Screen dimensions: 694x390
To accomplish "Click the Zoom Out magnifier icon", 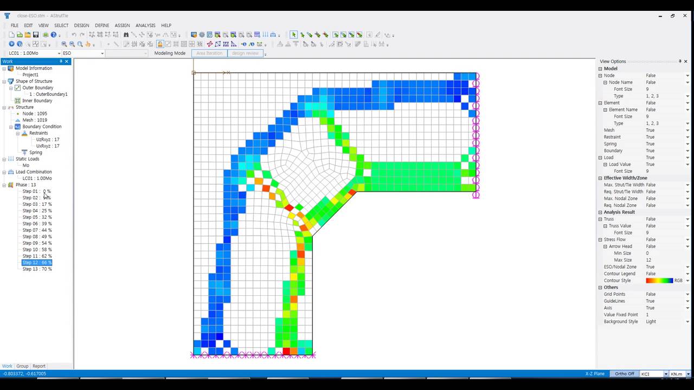I will click(x=72, y=44).
